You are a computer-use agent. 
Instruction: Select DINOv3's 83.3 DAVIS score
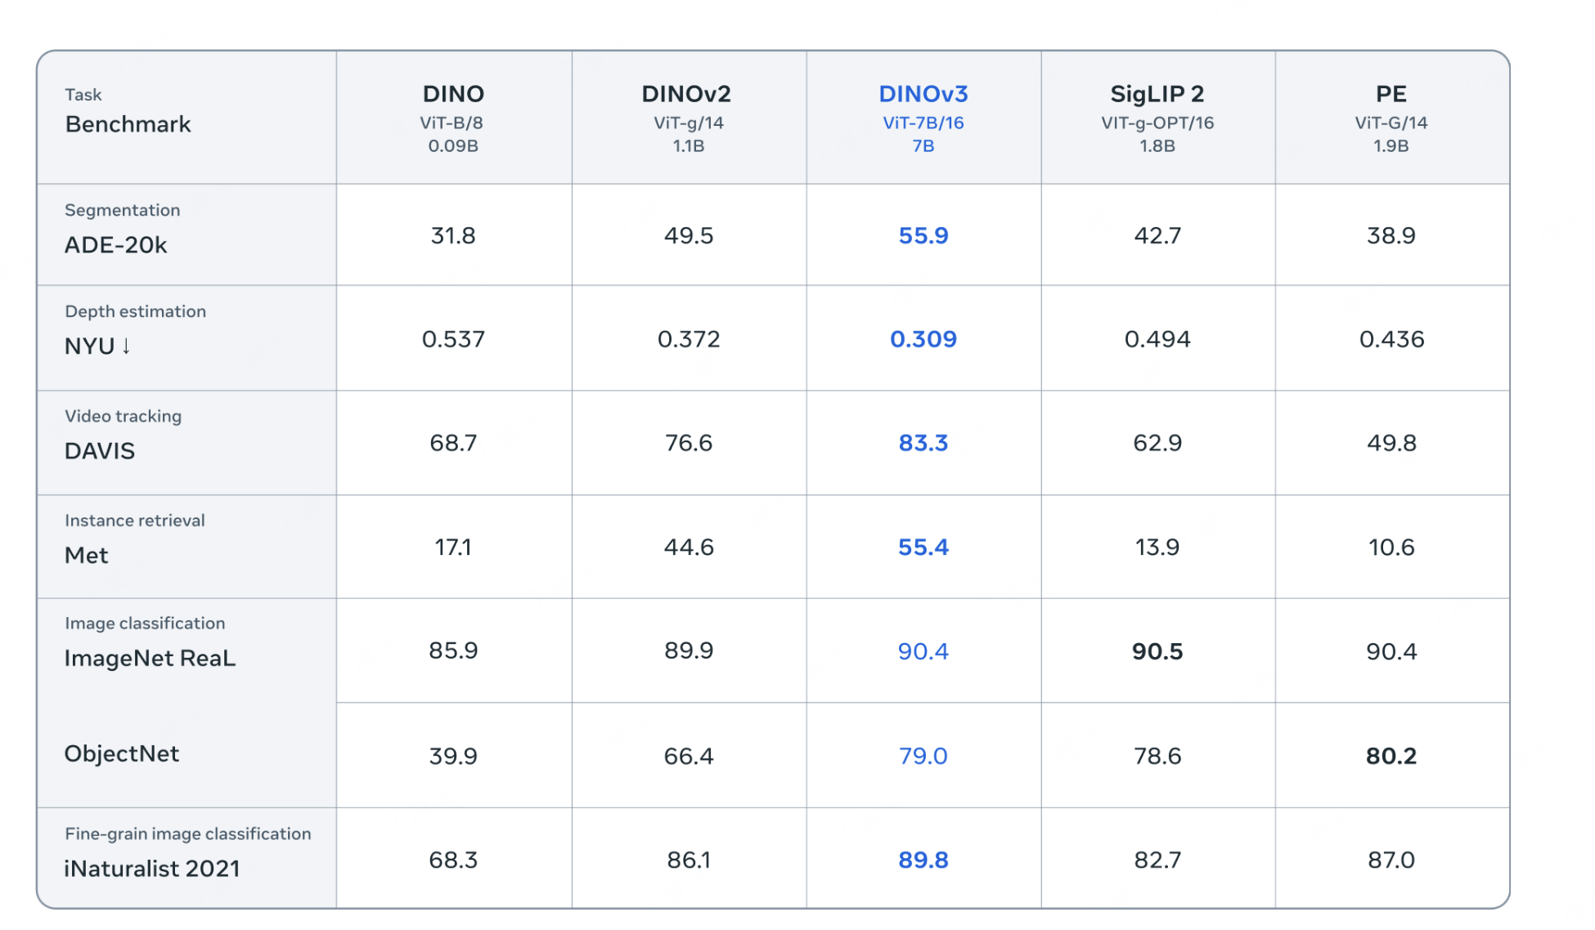tap(923, 443)
